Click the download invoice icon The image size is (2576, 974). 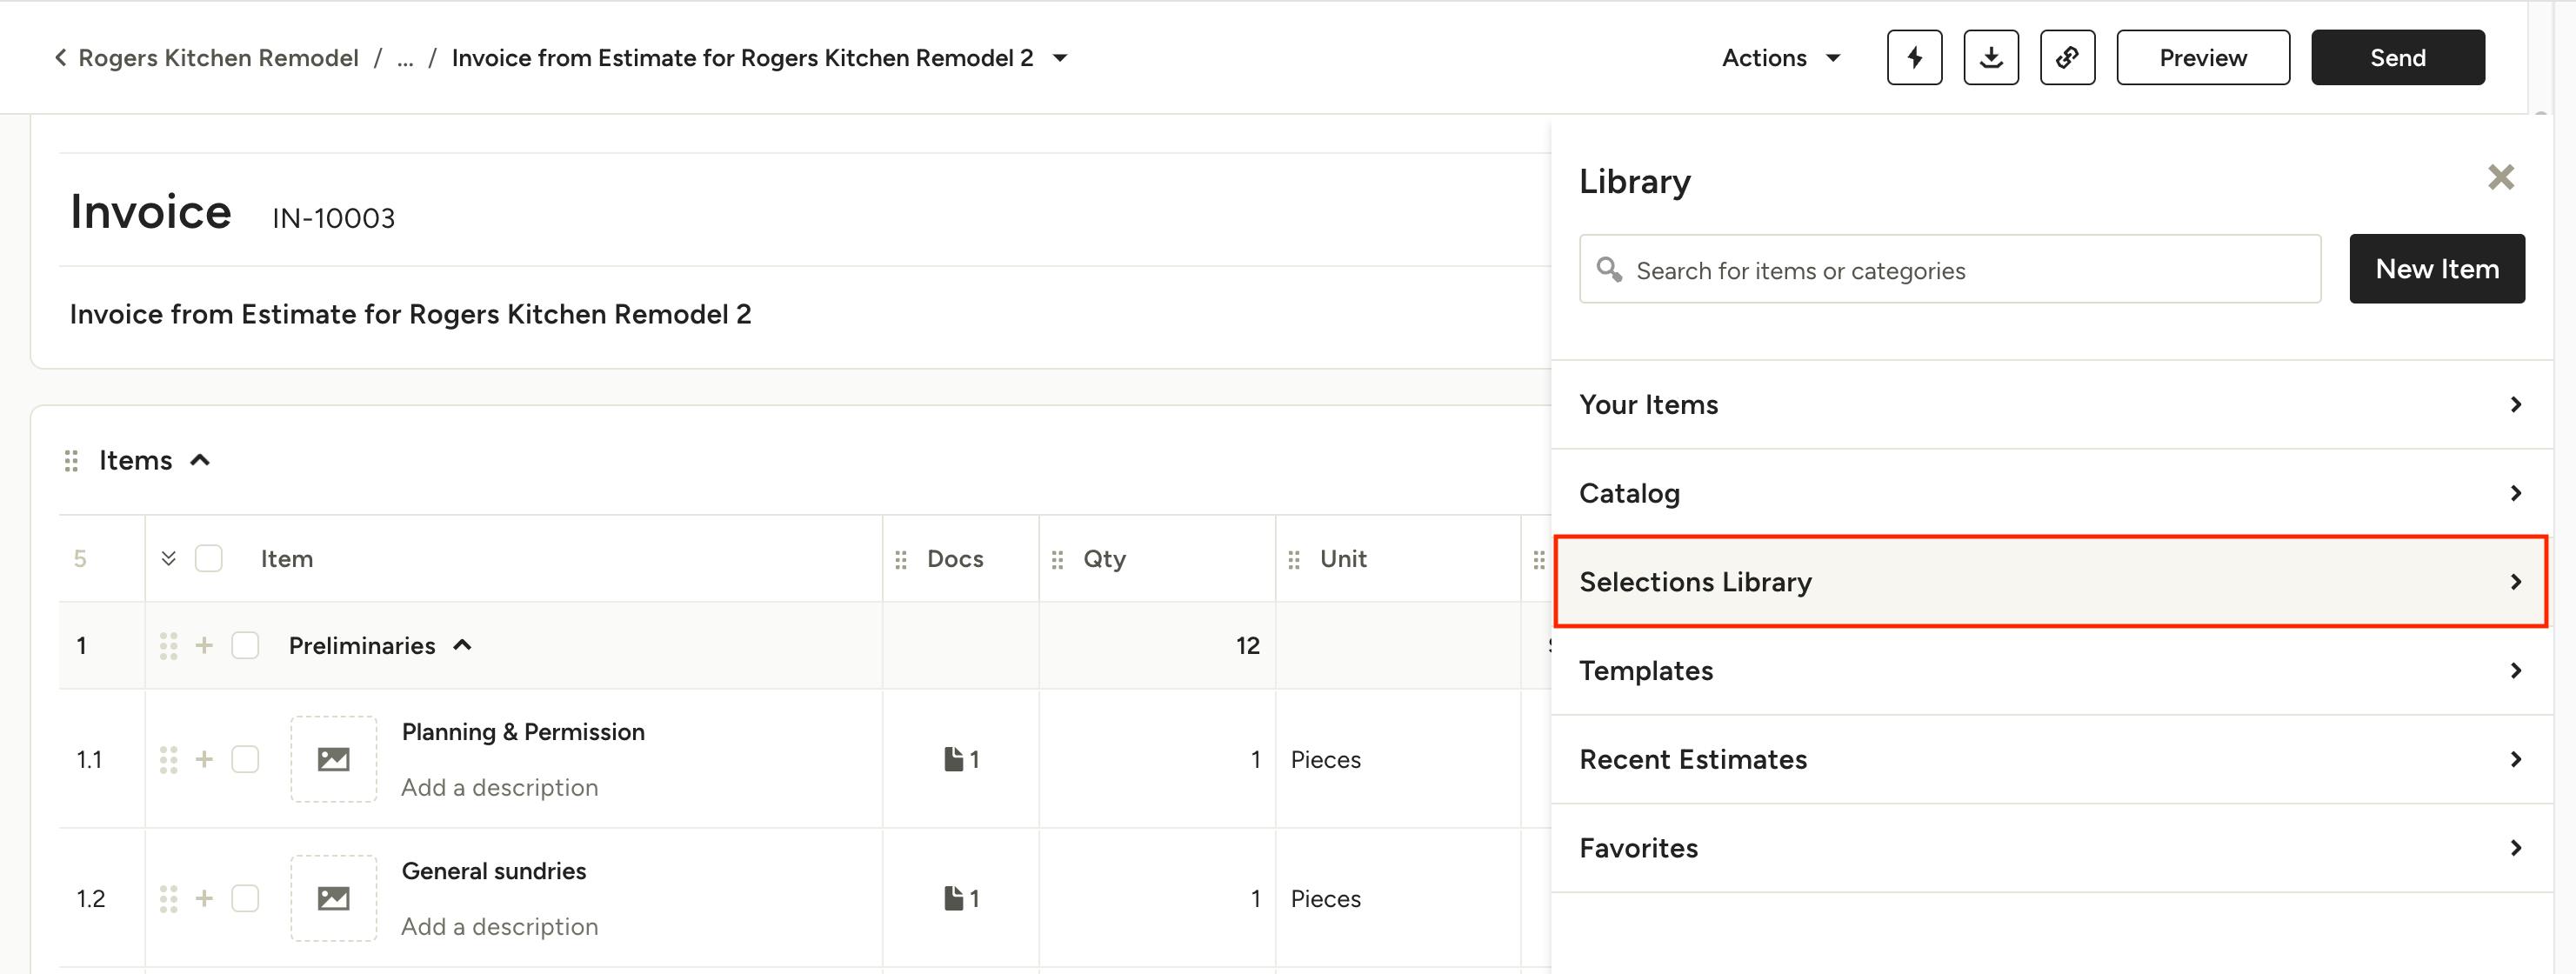1990,58
